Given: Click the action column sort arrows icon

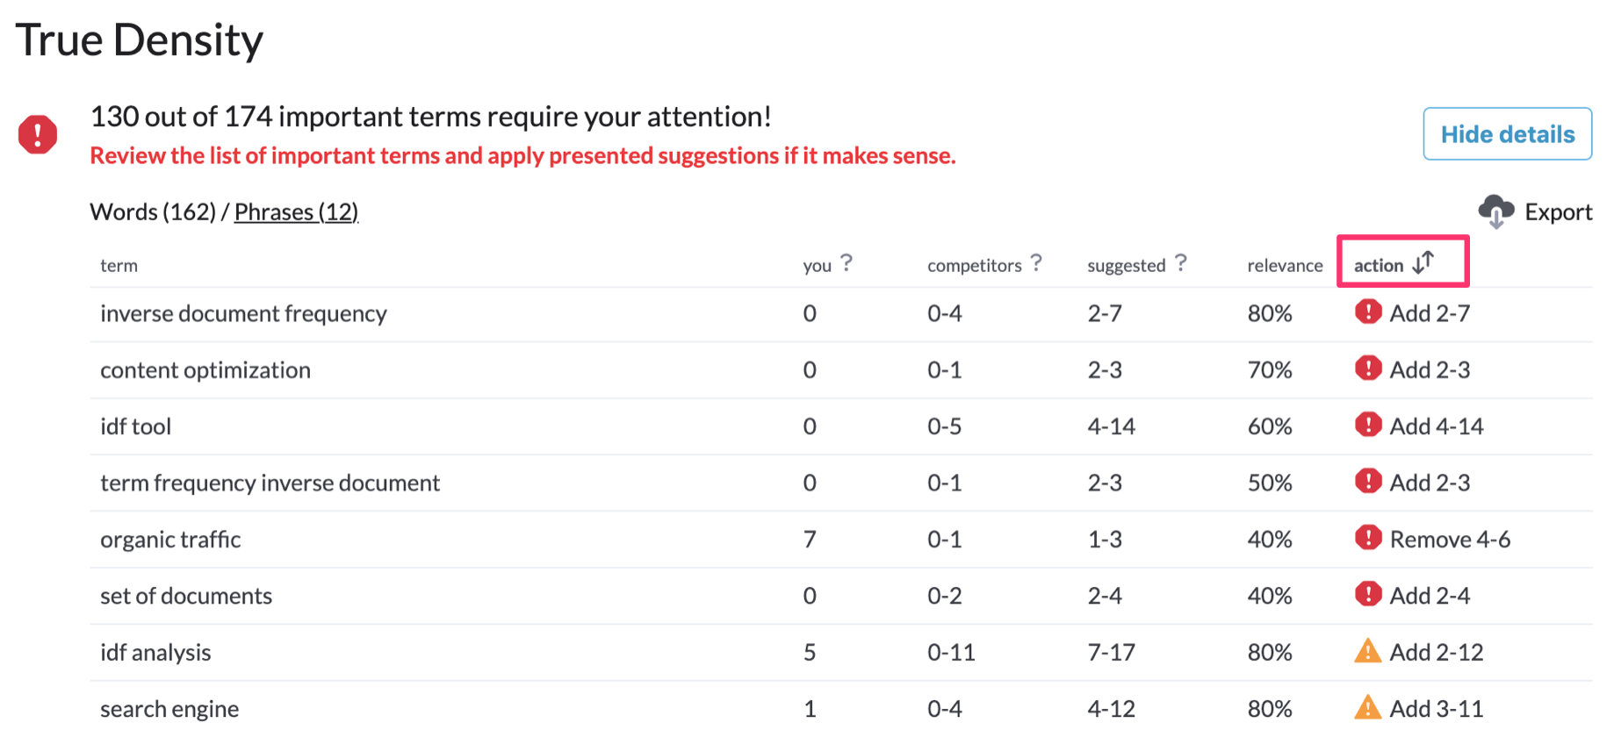Looking at the screenshot, I should [x=1423, y=262].
